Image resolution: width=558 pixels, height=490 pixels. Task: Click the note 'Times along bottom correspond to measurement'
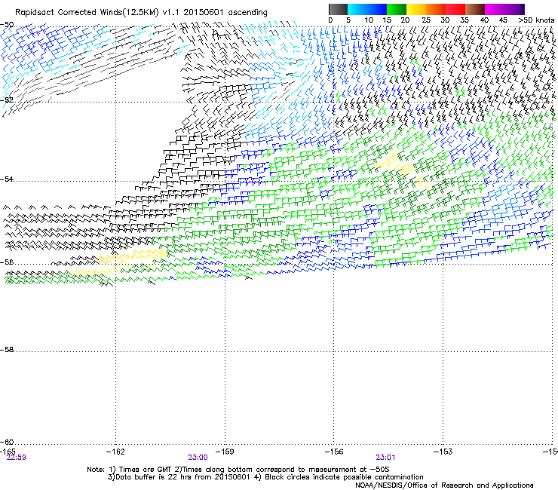[x=268, y=470]
